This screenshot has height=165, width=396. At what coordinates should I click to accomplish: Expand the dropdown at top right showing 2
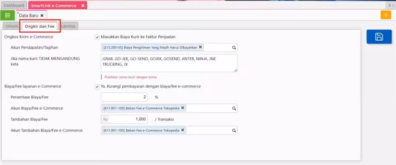[x=391, y=5]
